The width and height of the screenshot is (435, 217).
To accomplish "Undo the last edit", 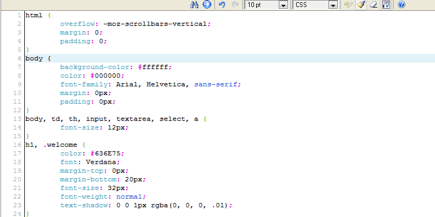I will 222,5.
